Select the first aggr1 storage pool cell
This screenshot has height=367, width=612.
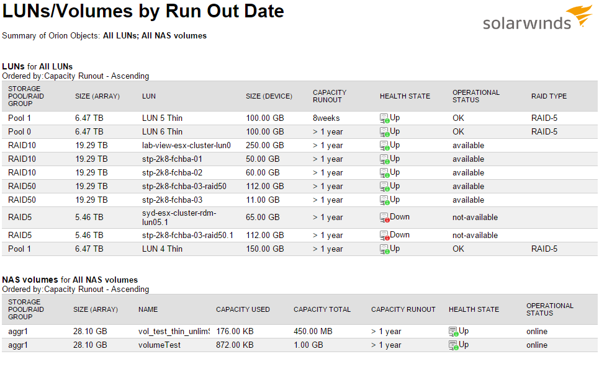[18, 332]
